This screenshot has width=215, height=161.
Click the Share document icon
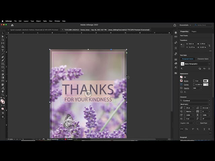click(175, 25)
